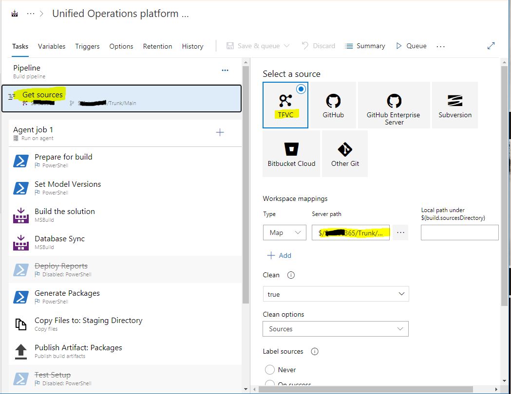This screenshot has height=394, width=511.
Task: Switch to the Variables tab
Action: click(x=52, y=46)
